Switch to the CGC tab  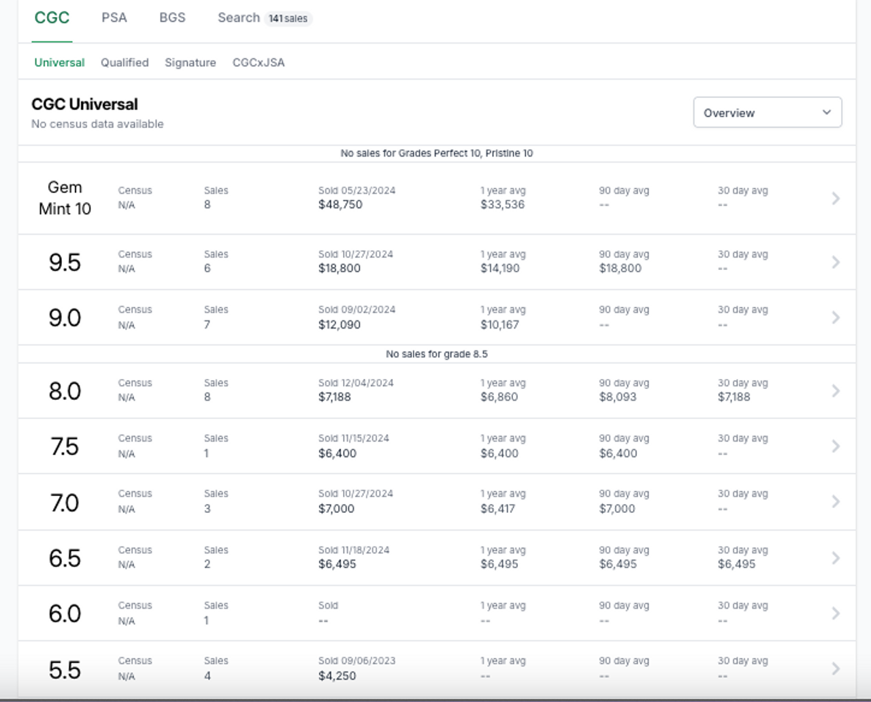point(52,18)
